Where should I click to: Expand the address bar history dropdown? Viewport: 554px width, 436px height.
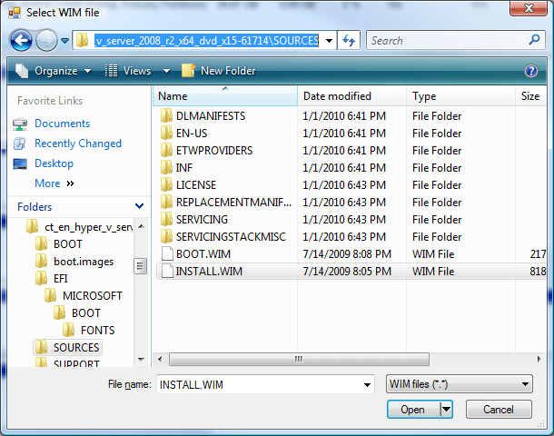(328, 40)
